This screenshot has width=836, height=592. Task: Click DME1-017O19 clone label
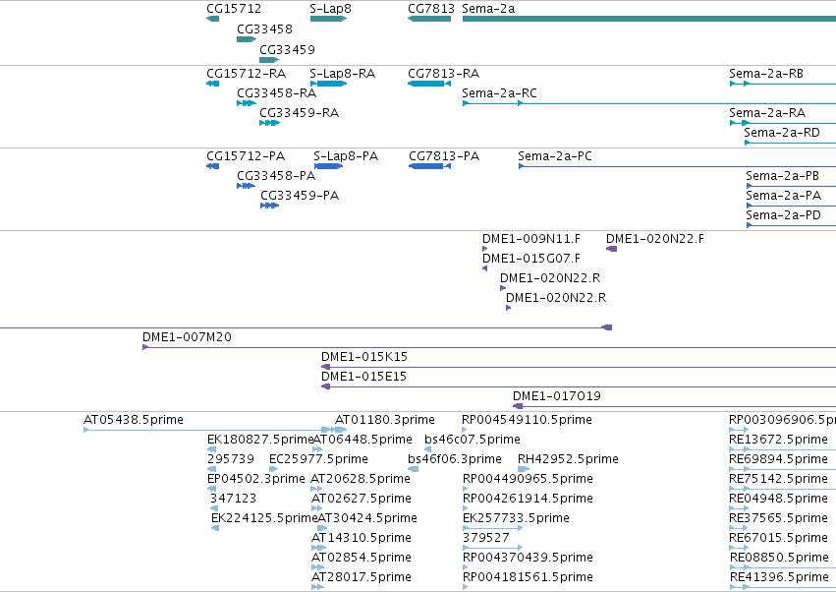coord(557,396)
